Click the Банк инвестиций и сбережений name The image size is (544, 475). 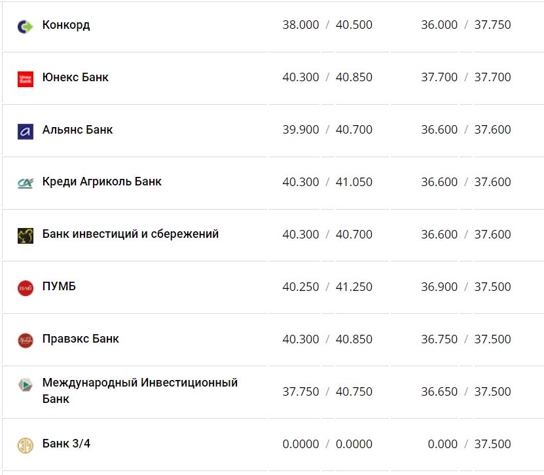[130, 234]
